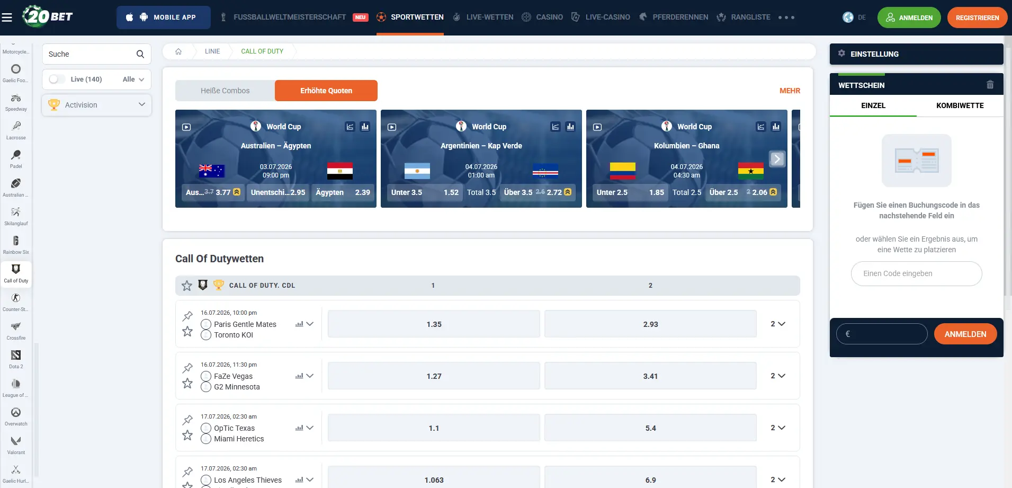This screenshot has width=1012, height=488.
Task: Expand more markets for OpTic Texas match
Action: [778, 428]
